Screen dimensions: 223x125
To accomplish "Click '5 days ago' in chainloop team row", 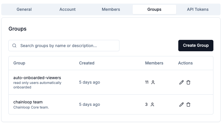I will (89, 104).
